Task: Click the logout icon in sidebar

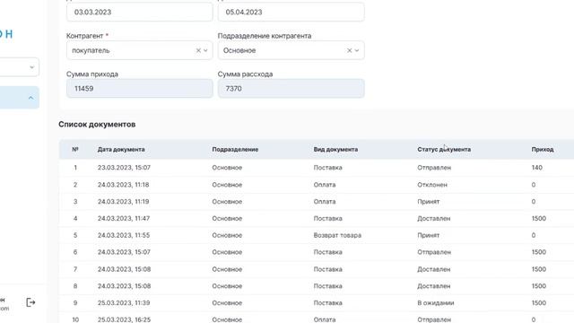Action: click(x=30, y=302)
